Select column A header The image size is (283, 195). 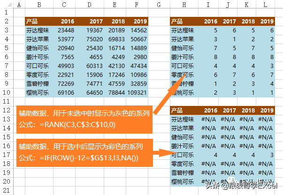pos(19,4)
